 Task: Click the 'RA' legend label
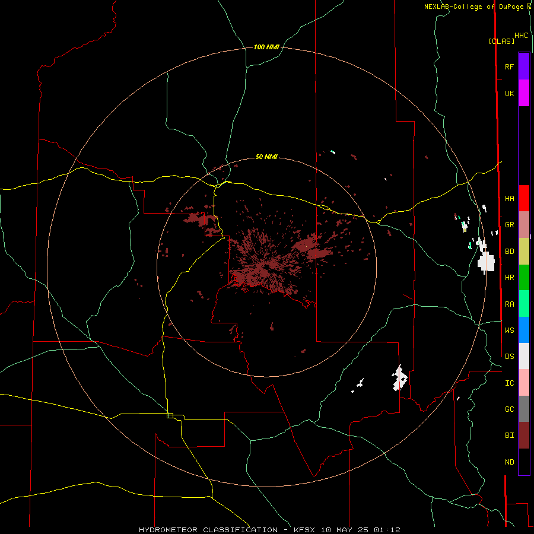[x=509, y=304]
